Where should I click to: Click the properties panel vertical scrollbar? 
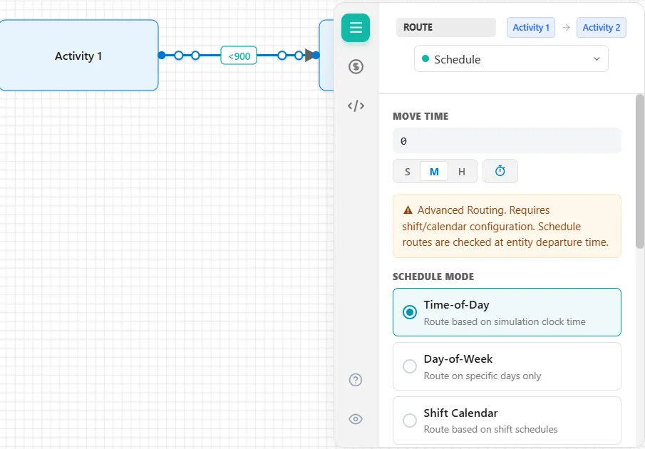click(639, 172)
